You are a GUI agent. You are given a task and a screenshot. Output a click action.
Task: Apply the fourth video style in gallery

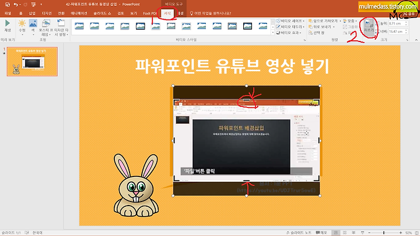[x=125, y=26]
